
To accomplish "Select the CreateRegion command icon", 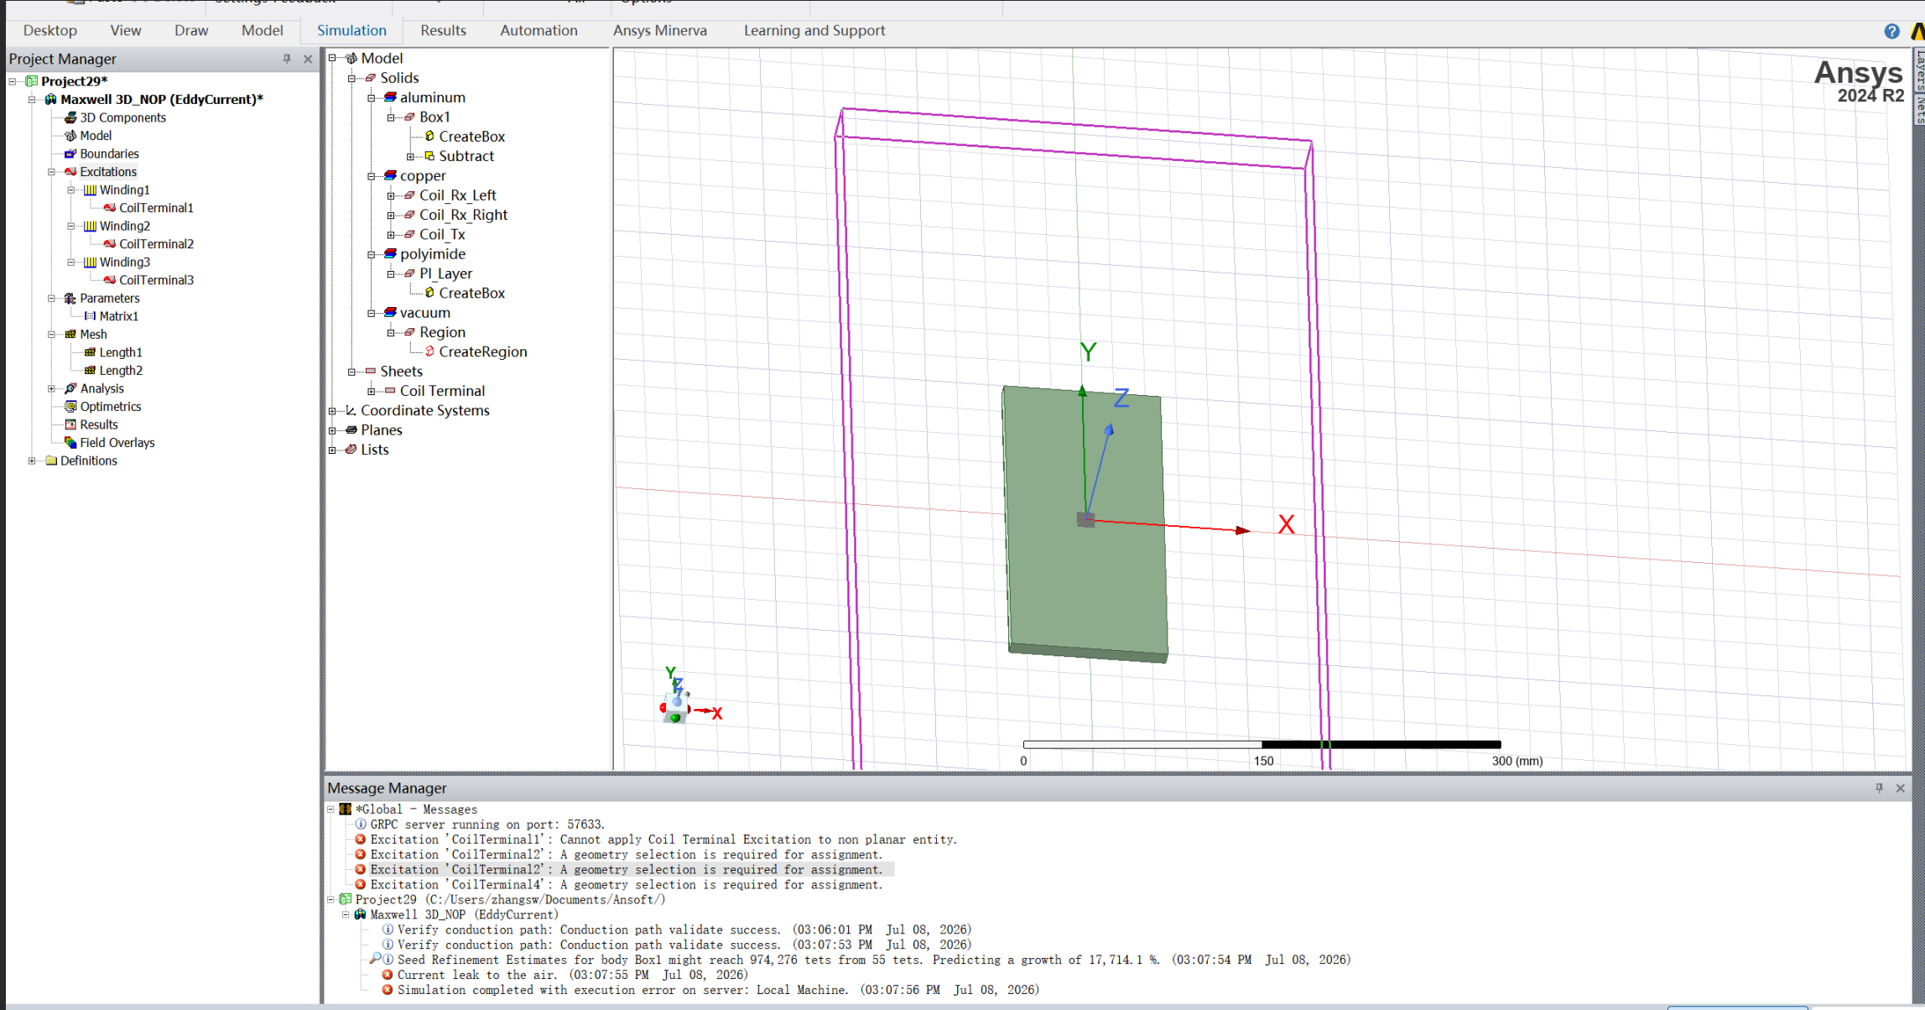I will 429,351.
